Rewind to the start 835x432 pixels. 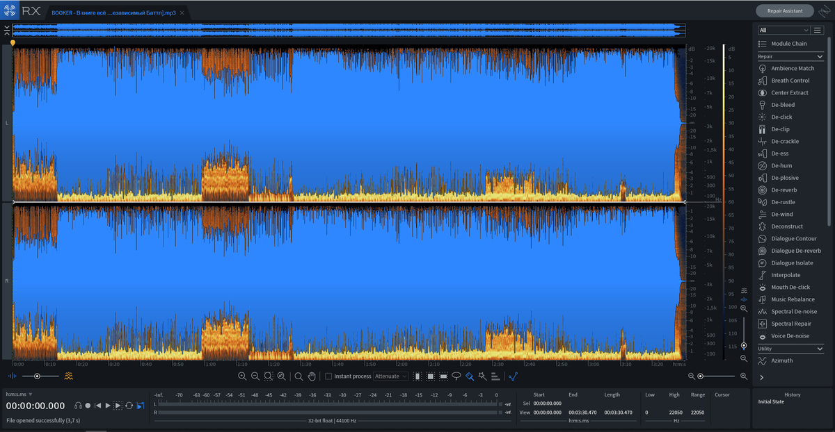point(98,406)
